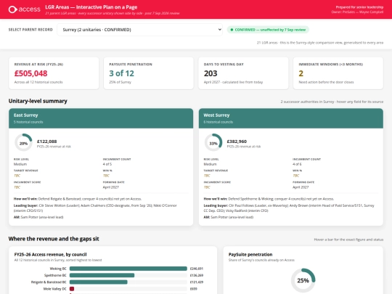The width and height of the screenshot is (392, 294).
Task: Click East Surrey 20% progress ring
Action: coord(23,142)
